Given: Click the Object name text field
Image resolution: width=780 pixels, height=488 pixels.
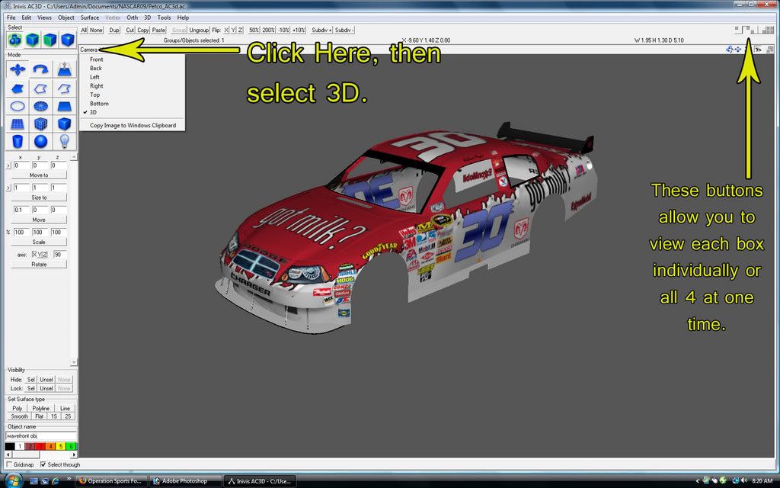Looking at the screenshot, I should coord(41,436).
